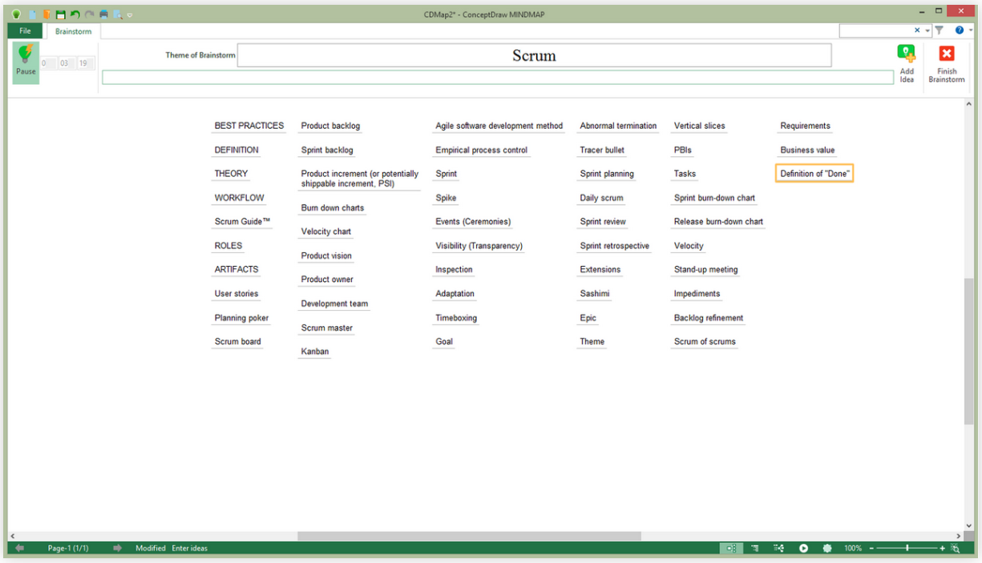Select the second view mode icon in status bar
This screenshot has width=982, height=563.
pos(755,548)
